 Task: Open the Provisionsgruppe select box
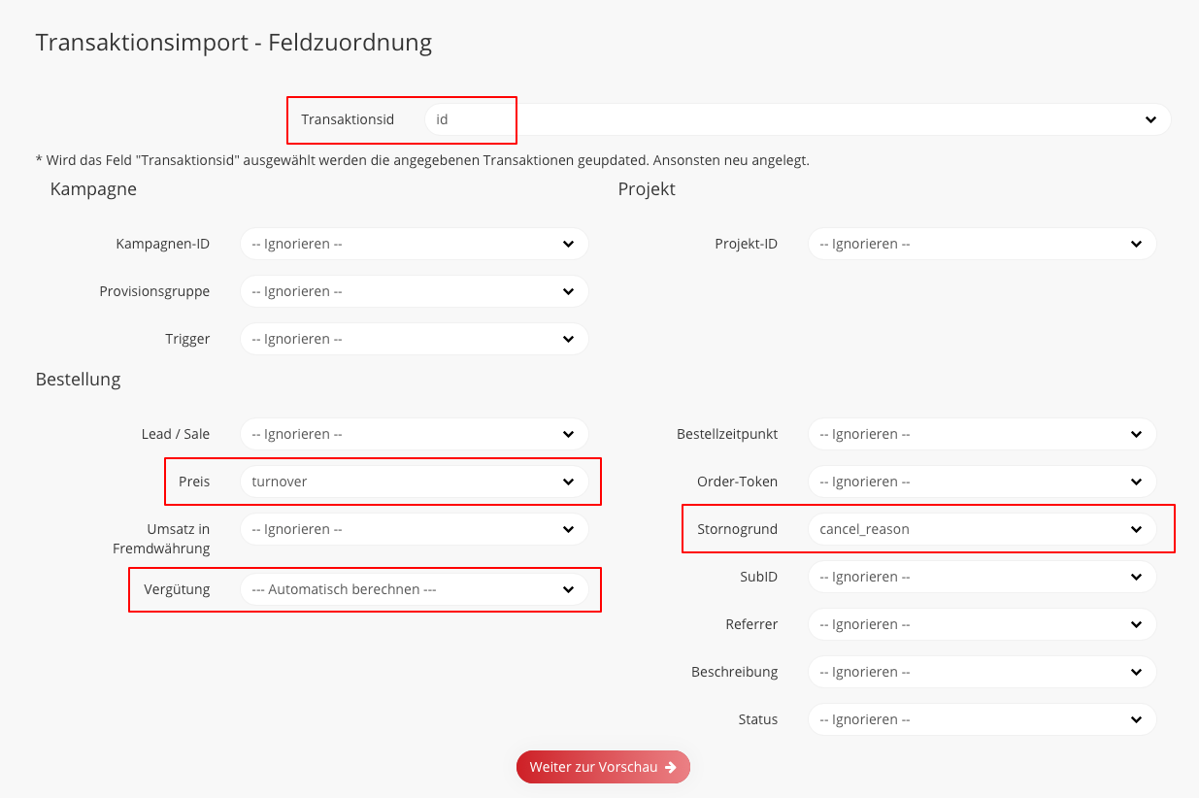414,291
